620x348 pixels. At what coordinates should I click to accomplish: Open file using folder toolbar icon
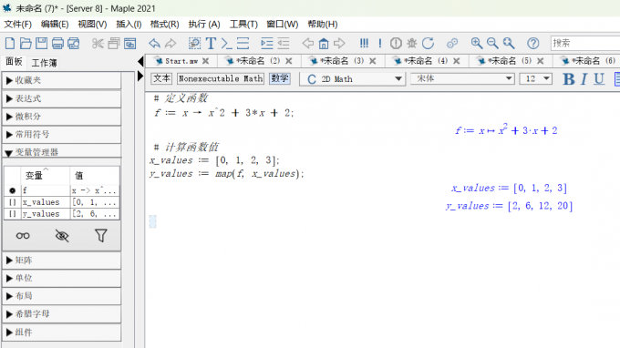(x=26, y=43)
